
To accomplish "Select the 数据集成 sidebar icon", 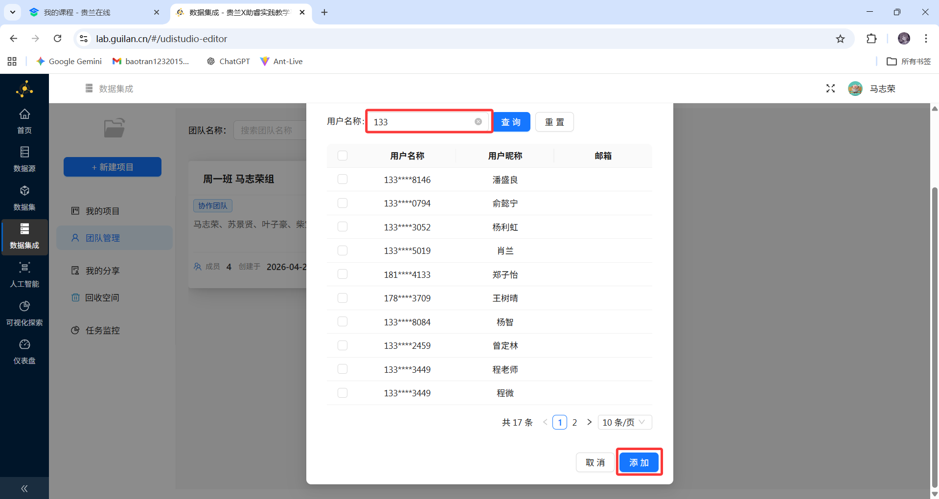I will click(24, 236).
